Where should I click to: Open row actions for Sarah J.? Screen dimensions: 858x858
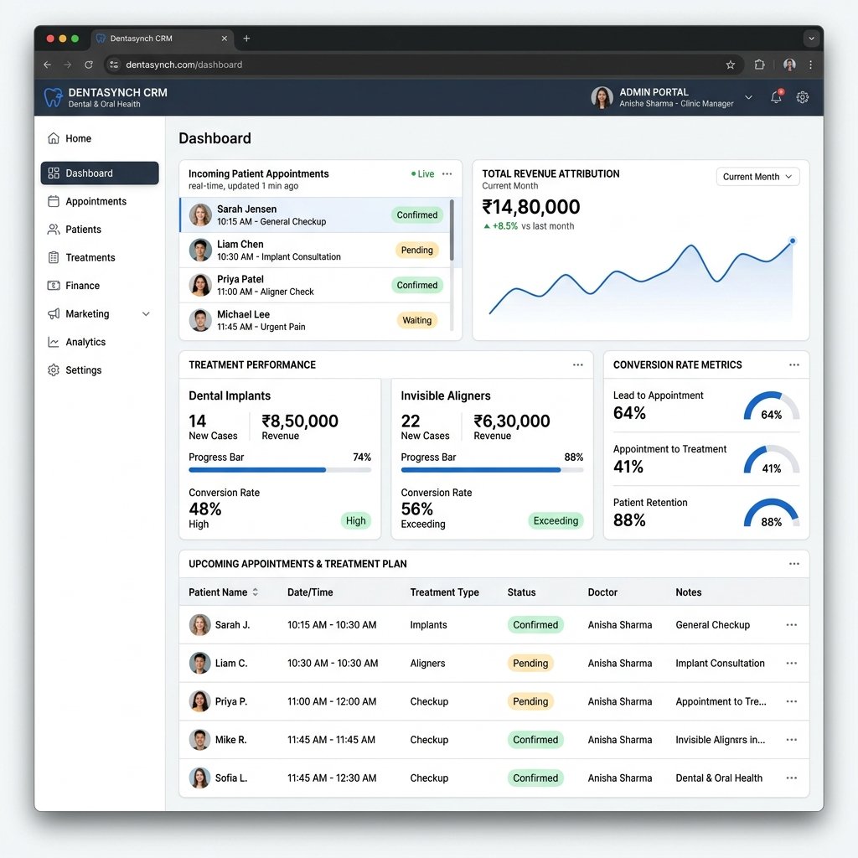(791, 625)
